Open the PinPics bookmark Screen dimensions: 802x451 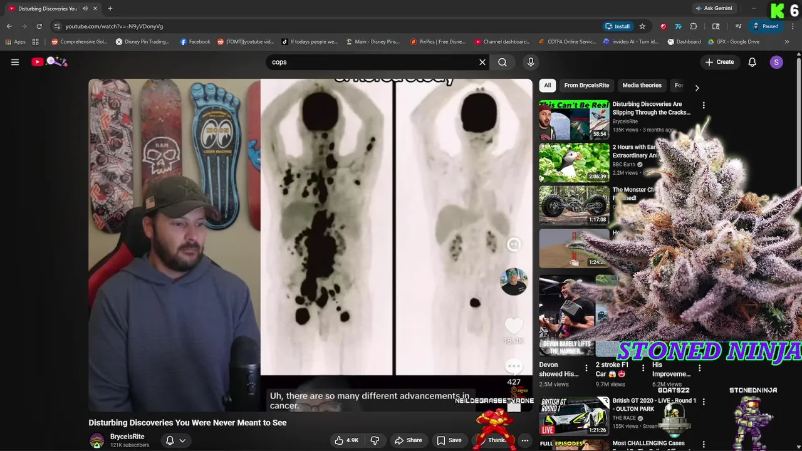438,42
